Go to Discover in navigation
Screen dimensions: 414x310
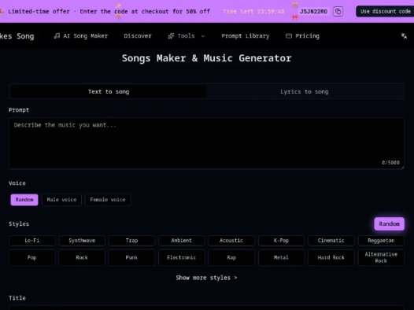(x=138, y=36)
